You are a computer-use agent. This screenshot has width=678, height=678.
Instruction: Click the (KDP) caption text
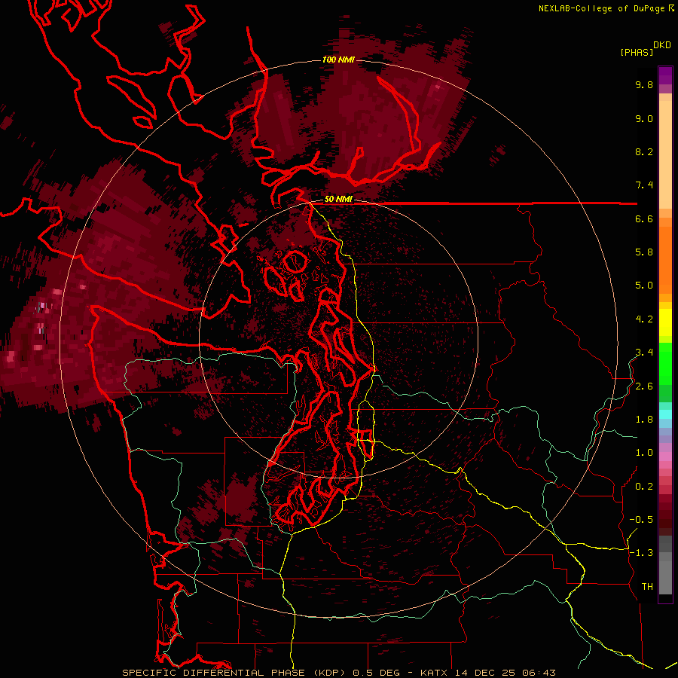point(329,673)
